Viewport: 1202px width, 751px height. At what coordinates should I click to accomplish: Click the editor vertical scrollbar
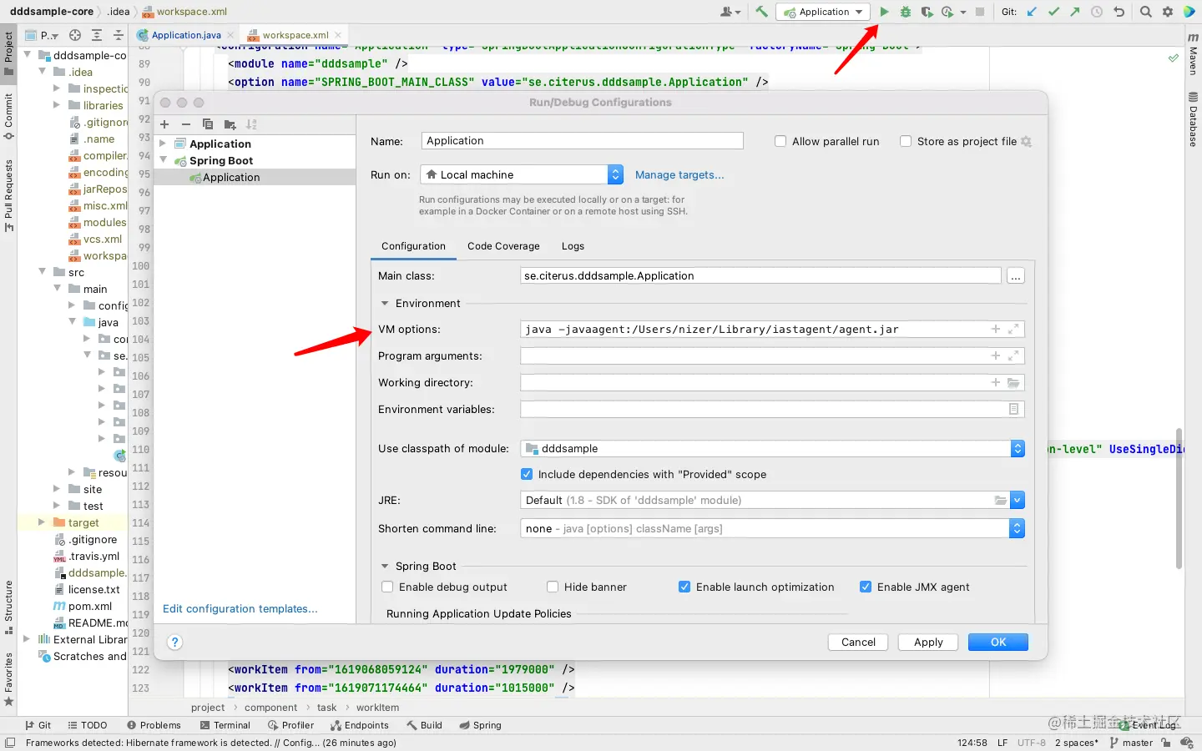pyautogui.click(x=1179, y=498)
